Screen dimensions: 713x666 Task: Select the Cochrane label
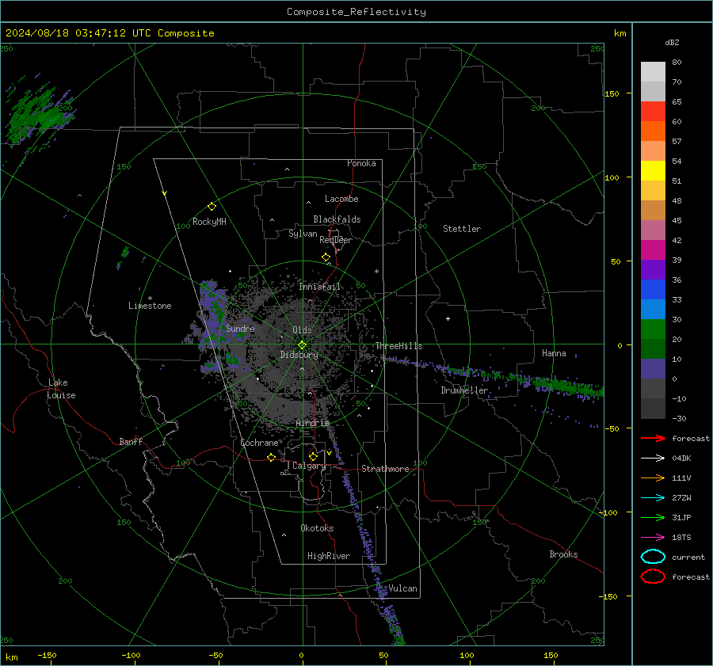[x=259, y=443]
